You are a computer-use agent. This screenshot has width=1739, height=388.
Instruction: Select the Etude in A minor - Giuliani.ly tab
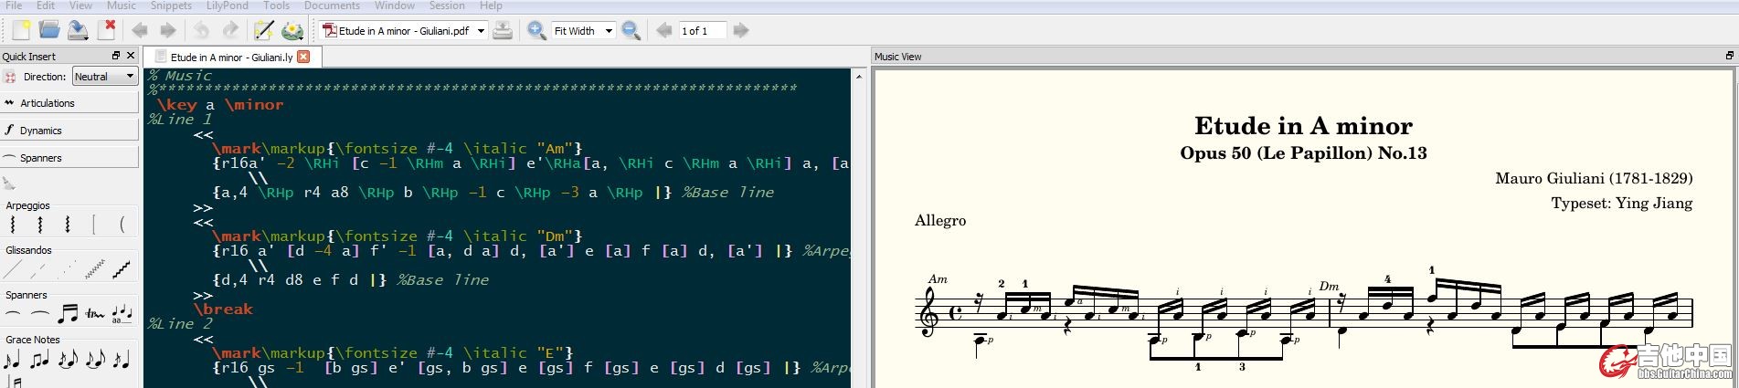pyautogui.click(x=231, y=57)
